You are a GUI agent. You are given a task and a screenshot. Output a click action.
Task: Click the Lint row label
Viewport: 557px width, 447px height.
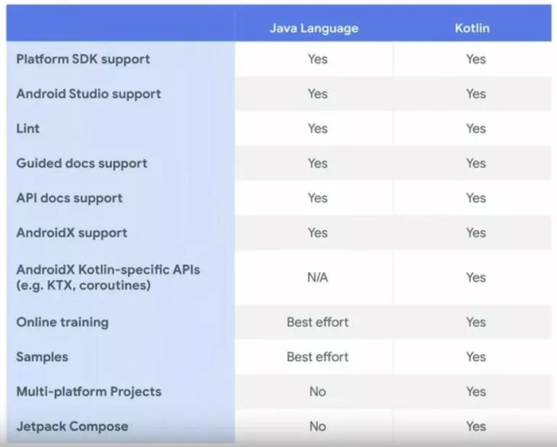point(28,128)
